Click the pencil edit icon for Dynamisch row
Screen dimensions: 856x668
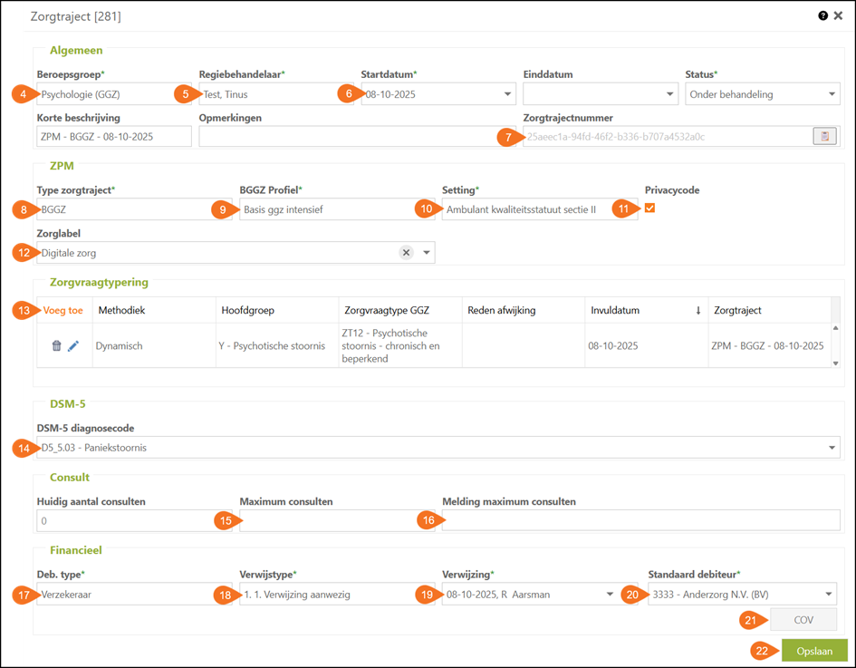(x=73, y=345)
